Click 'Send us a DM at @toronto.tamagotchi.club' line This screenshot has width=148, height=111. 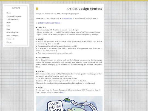tap(61, 81)
